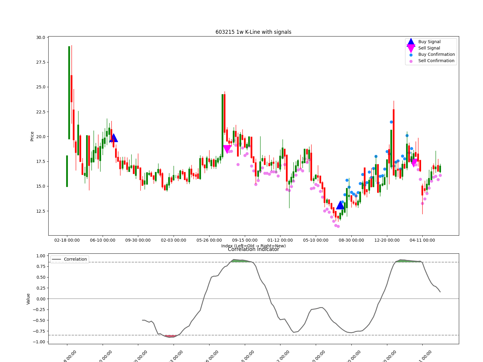
Task: Click the '01-12 00:00' date tick in price chart
Action: (280, 240)
